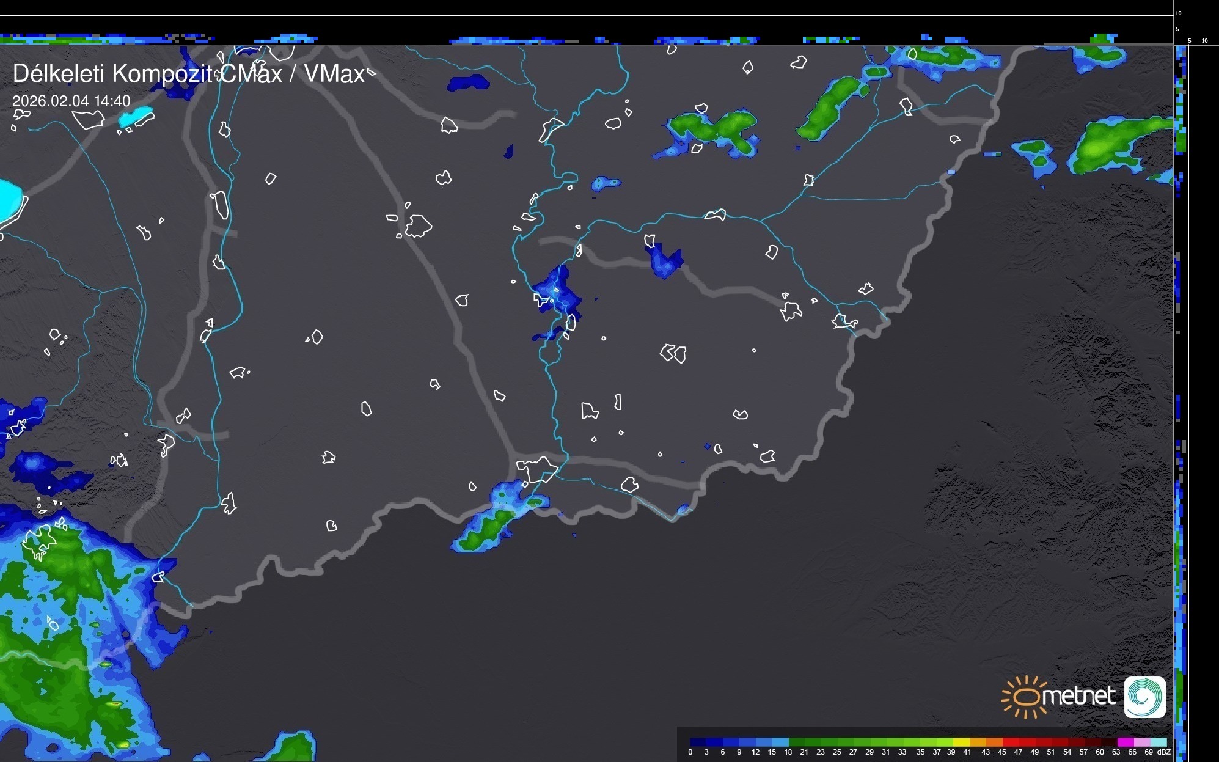Click the magenta 63 dBZ legend swatch
Screen dimensions: 1219x762
coord(1126,742)
